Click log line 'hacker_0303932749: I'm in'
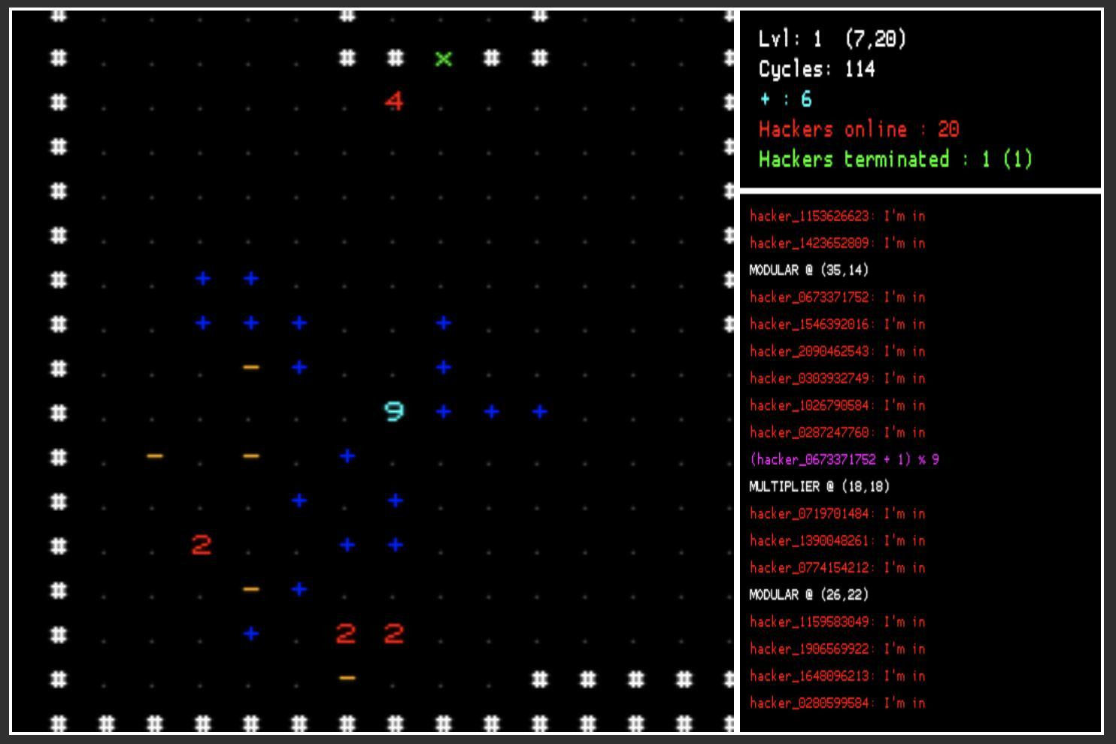The height and width of the screenshot is (744, 1116). pos(837,379)
